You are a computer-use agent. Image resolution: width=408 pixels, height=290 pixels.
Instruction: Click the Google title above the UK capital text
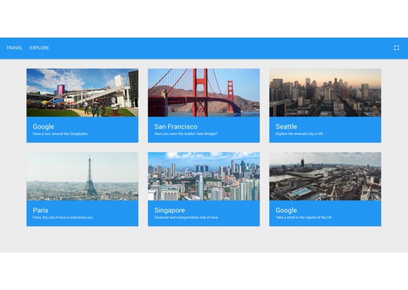point(286,210)
